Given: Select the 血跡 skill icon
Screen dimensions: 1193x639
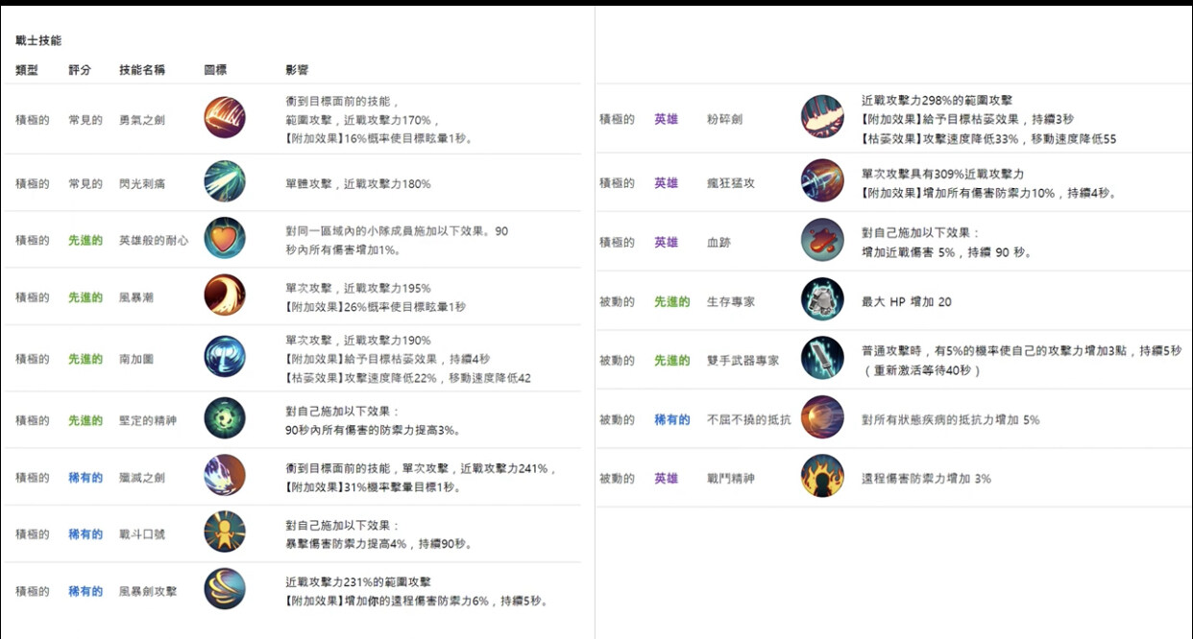Looking at the screenshot, I should pyautogui.click(x=822, y=243).
